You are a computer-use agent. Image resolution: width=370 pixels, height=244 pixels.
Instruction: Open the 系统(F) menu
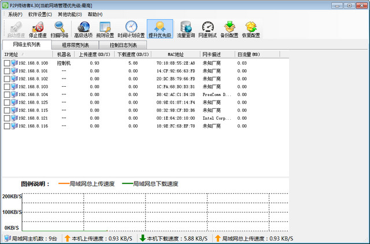(15, 14)
